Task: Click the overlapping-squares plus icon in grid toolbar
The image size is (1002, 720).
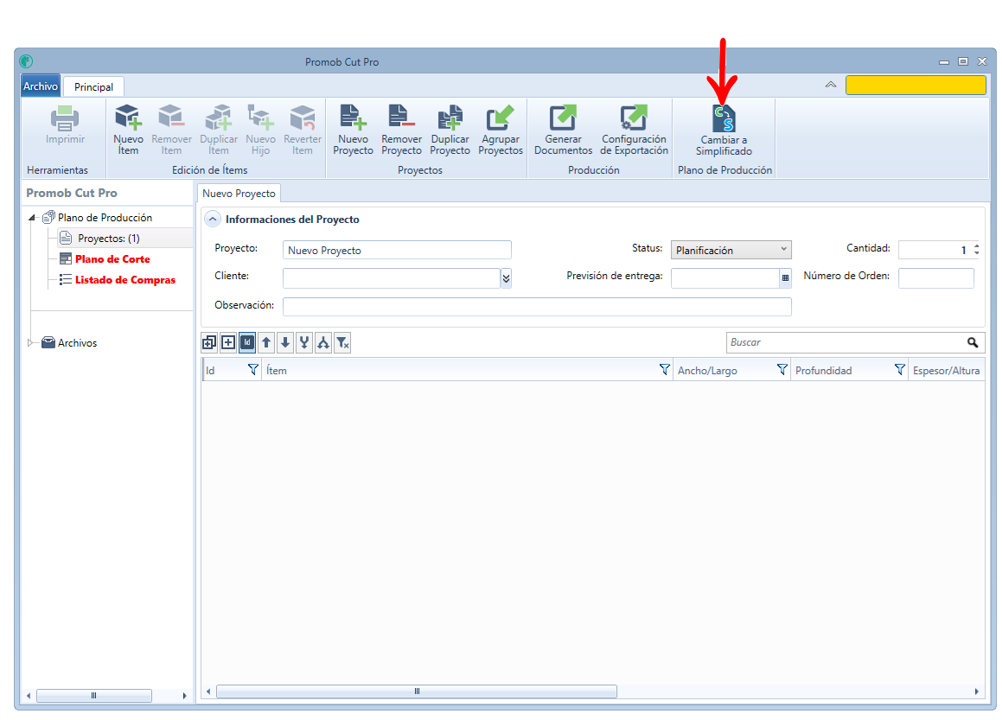Action: (x=209, y=343)
